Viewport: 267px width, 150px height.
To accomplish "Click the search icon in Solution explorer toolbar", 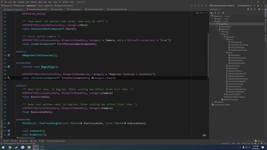I will pos(223,13).
